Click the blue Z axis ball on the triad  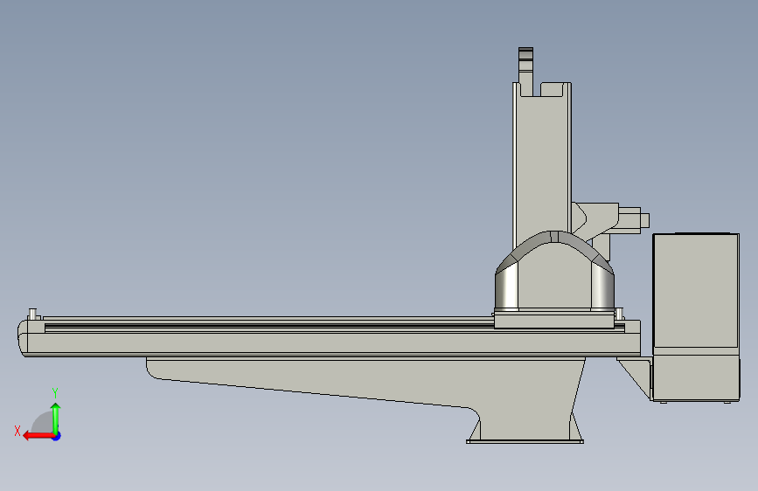[57, 436]
